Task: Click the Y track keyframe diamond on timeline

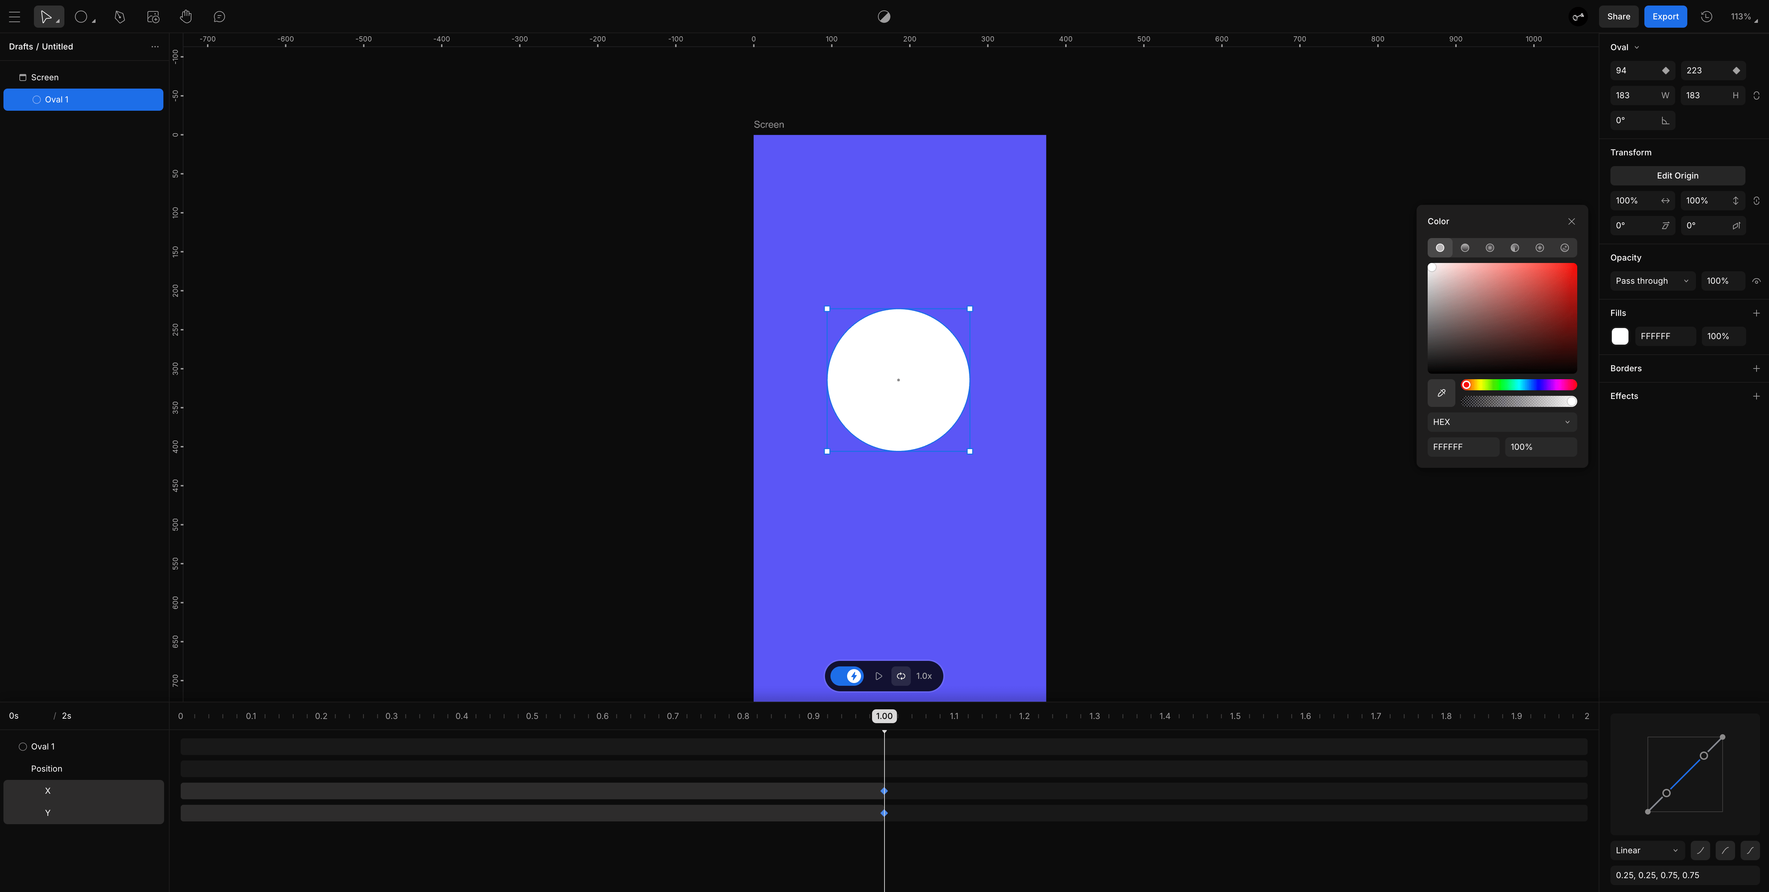Action: click(884, 813)
